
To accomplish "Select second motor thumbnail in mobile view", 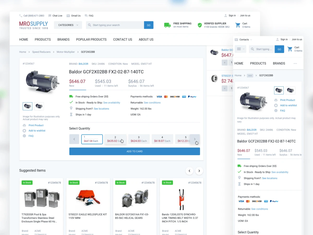I will [290, 90].
